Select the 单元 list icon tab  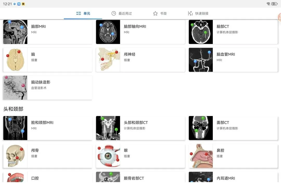point(79,14)
